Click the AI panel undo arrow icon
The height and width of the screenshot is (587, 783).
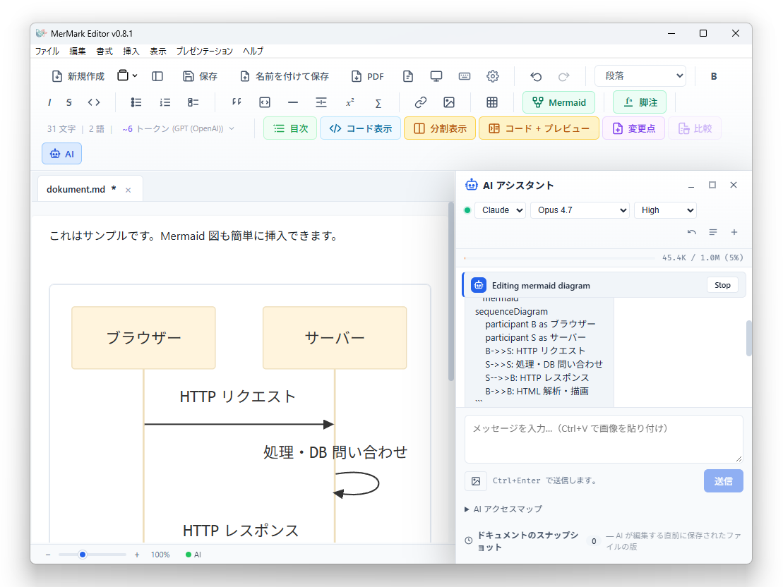pos(692,232)
